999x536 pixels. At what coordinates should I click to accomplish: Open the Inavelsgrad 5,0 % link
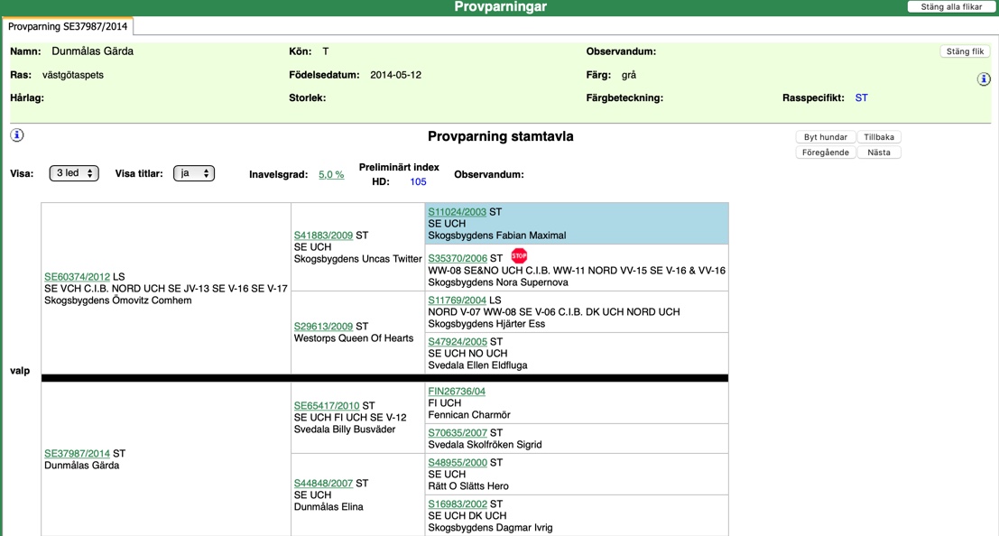331,175
